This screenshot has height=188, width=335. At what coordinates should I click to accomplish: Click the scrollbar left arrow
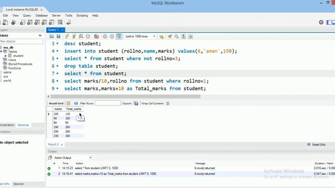pos(49,97)
